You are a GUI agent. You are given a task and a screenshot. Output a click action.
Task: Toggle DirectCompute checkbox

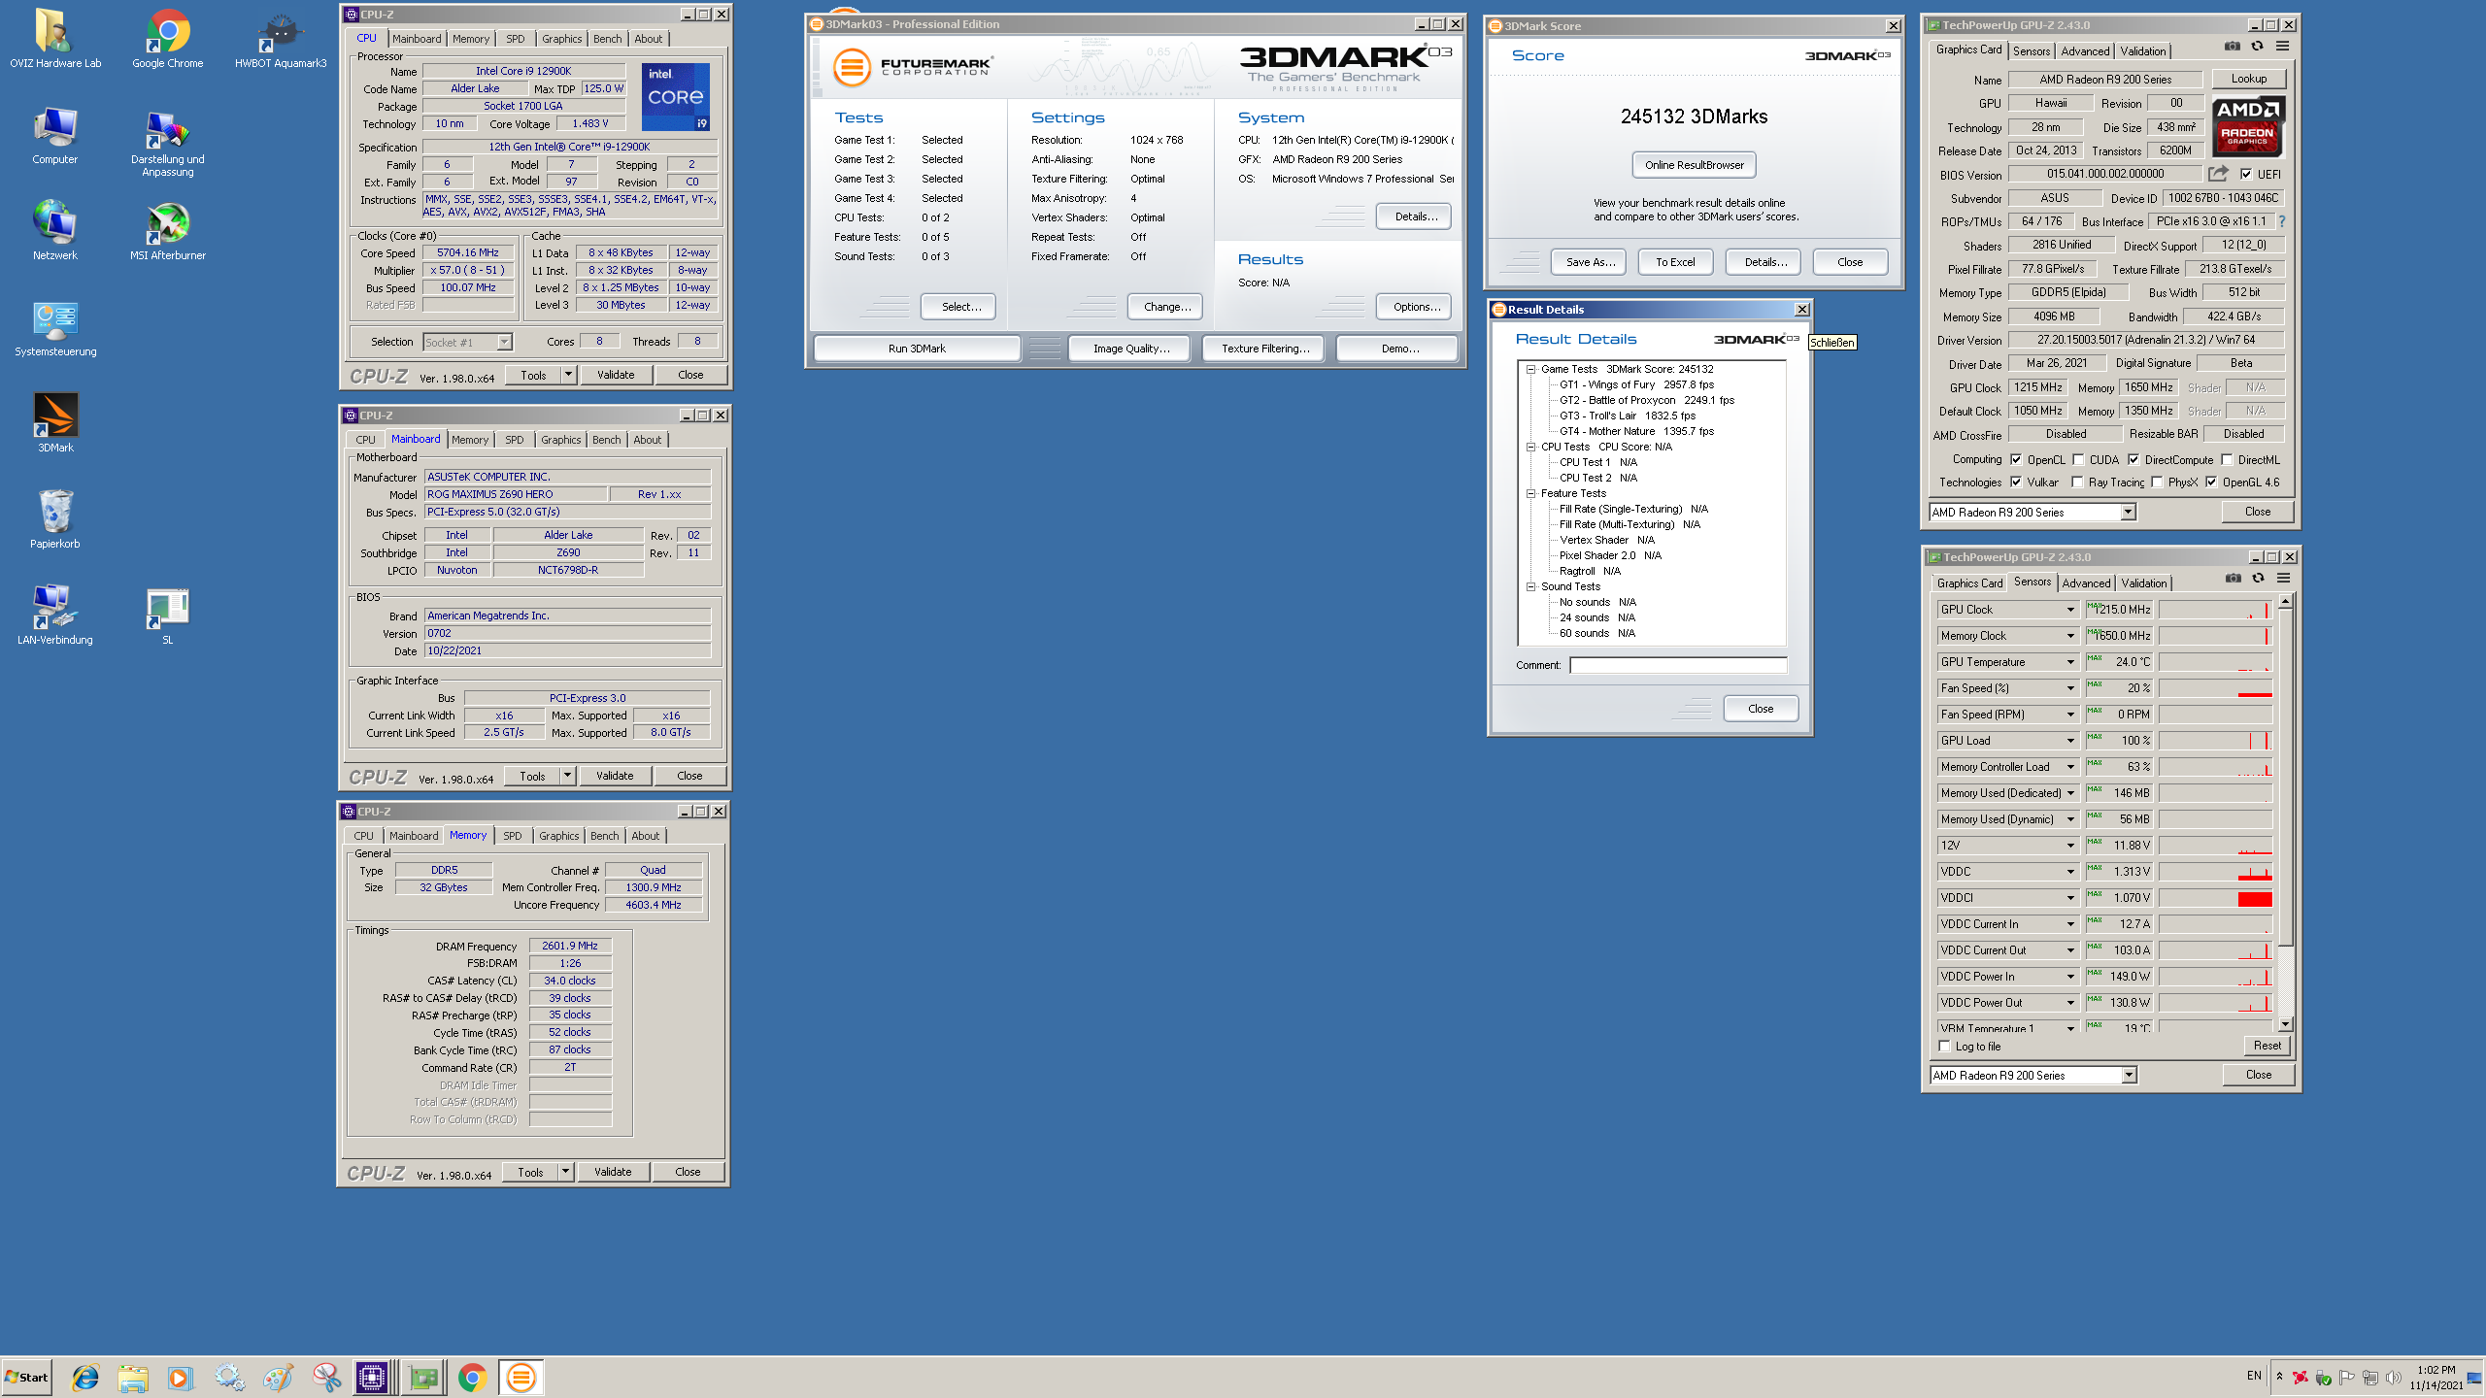[2133, 460]
